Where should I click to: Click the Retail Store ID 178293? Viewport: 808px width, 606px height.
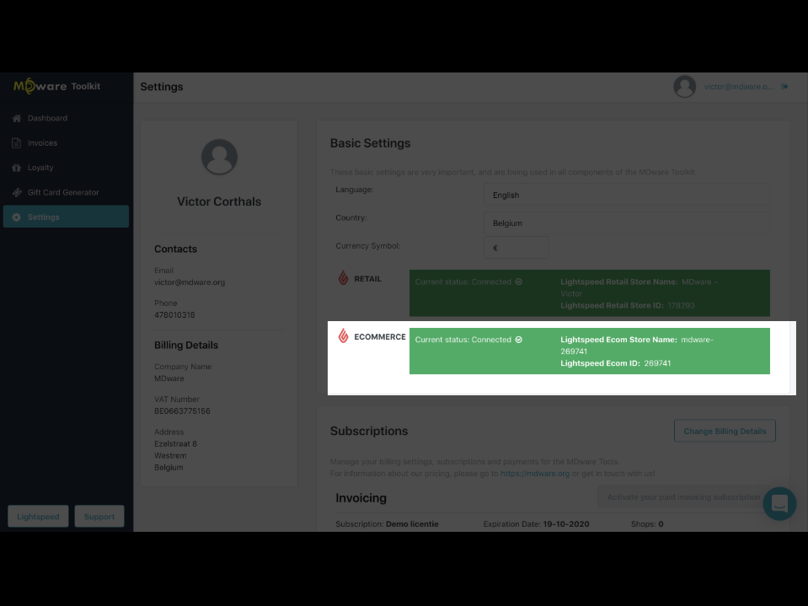(x=682, y=305)
